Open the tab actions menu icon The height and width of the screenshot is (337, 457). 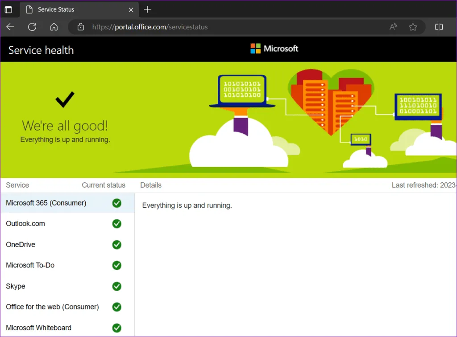(8, 9)
